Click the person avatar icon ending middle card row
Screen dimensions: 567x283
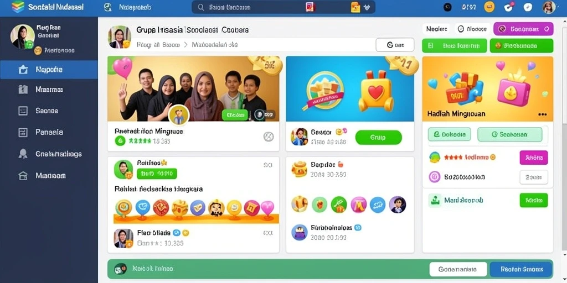point(398,205)
